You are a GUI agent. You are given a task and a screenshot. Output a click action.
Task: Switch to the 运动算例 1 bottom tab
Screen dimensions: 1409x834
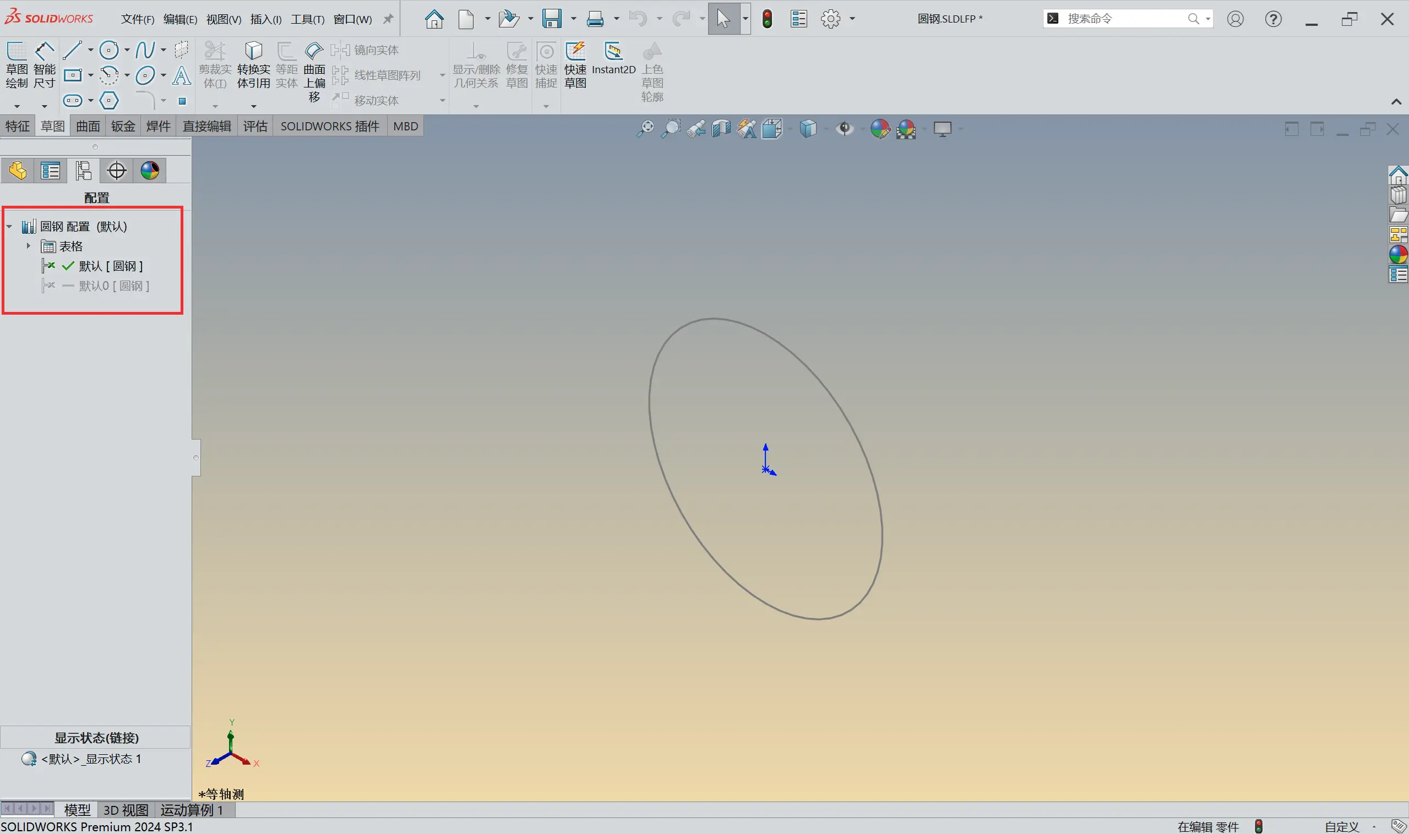pyautogui.click(x=192, y=810)
